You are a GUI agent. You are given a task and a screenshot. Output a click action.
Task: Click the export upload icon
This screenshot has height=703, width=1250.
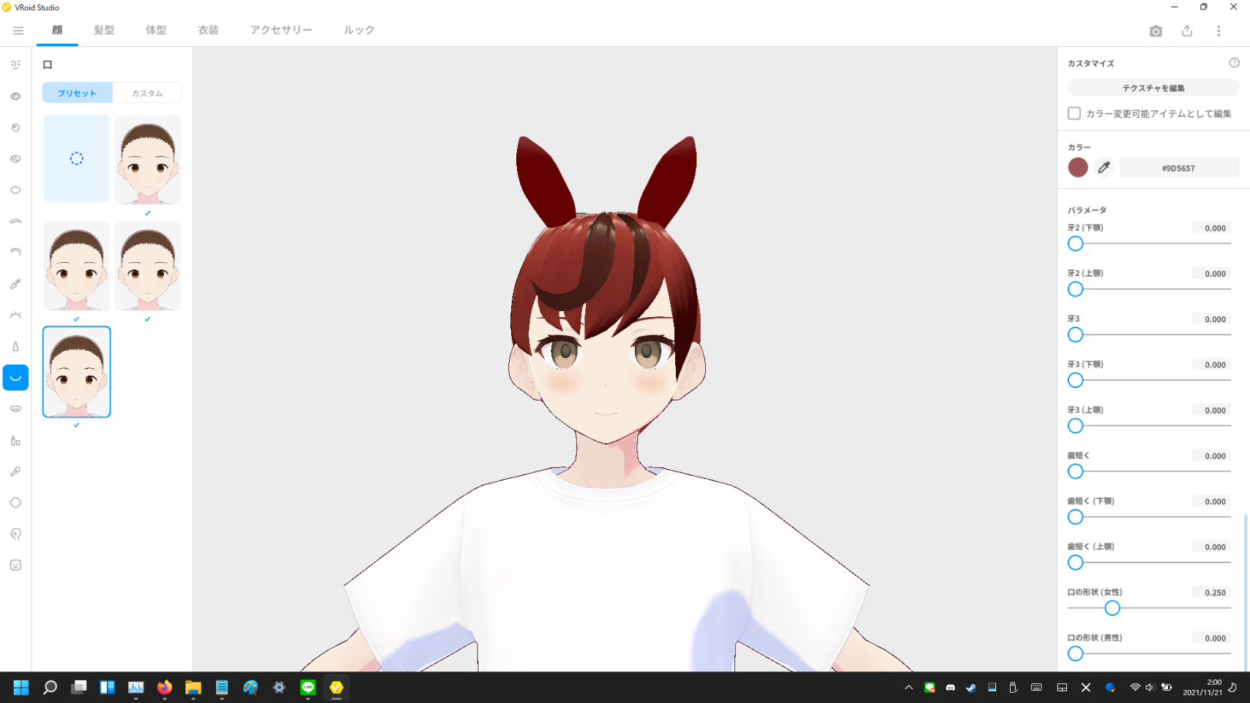tap(1187, 31)
